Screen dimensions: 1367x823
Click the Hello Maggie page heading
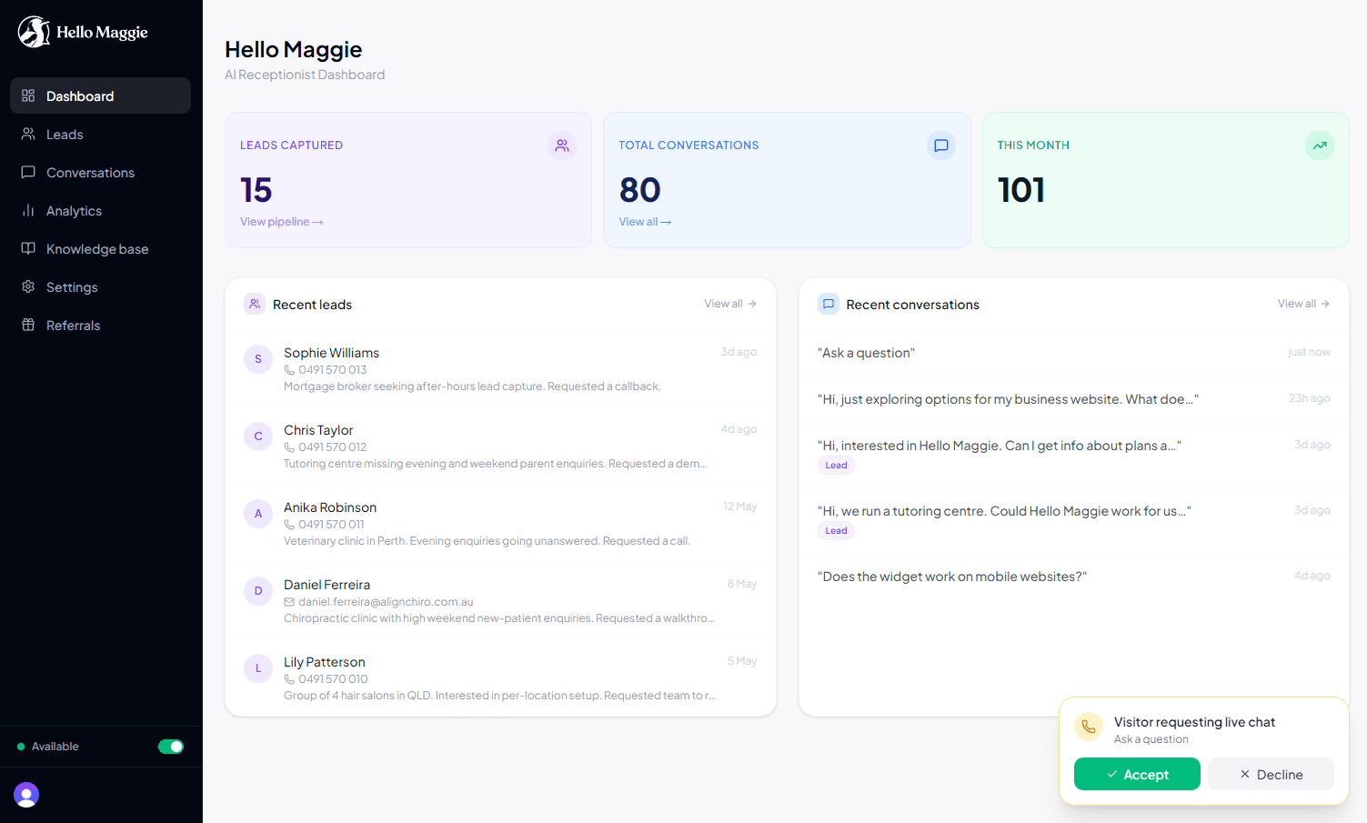[x=293, y=49]
